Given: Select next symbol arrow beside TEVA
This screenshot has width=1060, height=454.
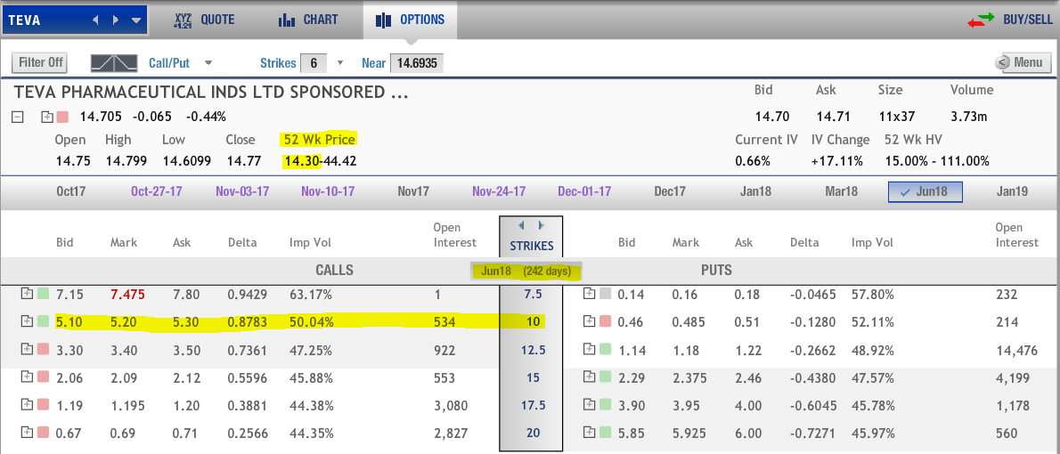Looking at the screenshot, I should click(116, 20).
